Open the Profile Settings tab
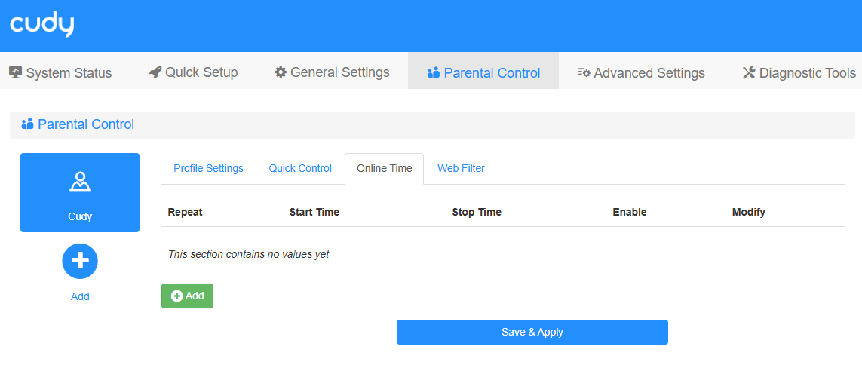Image resolution: width=862 pixels, height=374 pixels. pos(208,168)
